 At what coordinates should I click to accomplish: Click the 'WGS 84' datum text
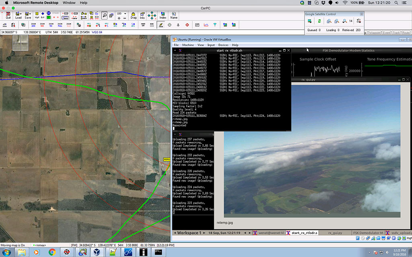pyautogui.click(x=97, y=32)
